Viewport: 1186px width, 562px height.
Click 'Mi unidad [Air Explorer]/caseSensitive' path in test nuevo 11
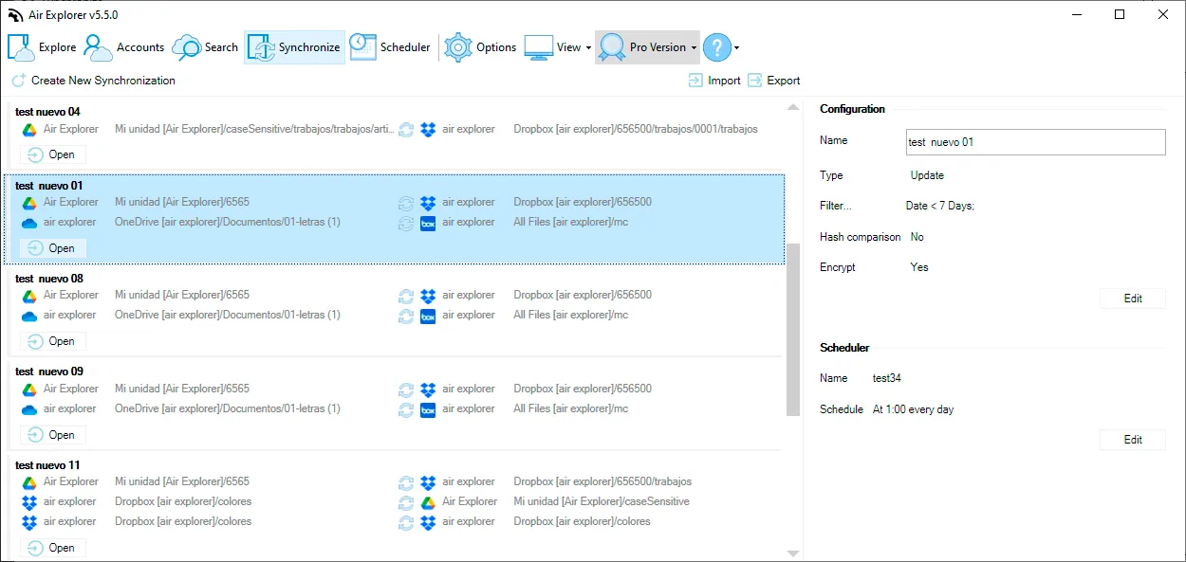602,501
